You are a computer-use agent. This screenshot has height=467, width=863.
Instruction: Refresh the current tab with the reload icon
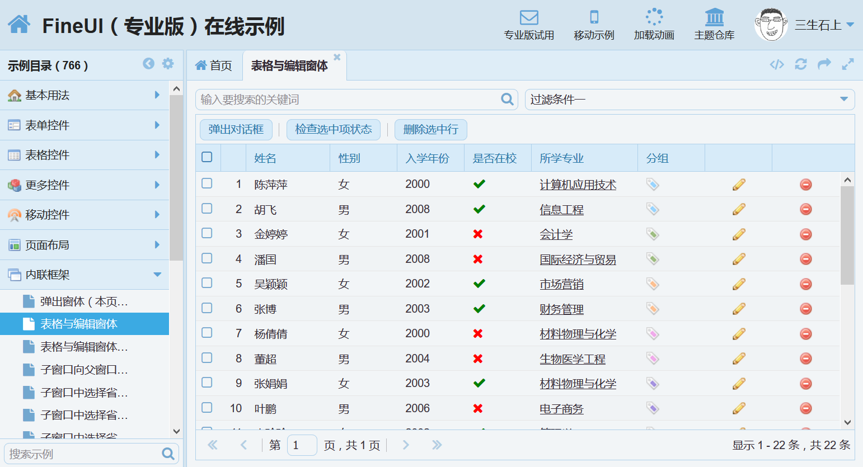[x=801, y=64]
